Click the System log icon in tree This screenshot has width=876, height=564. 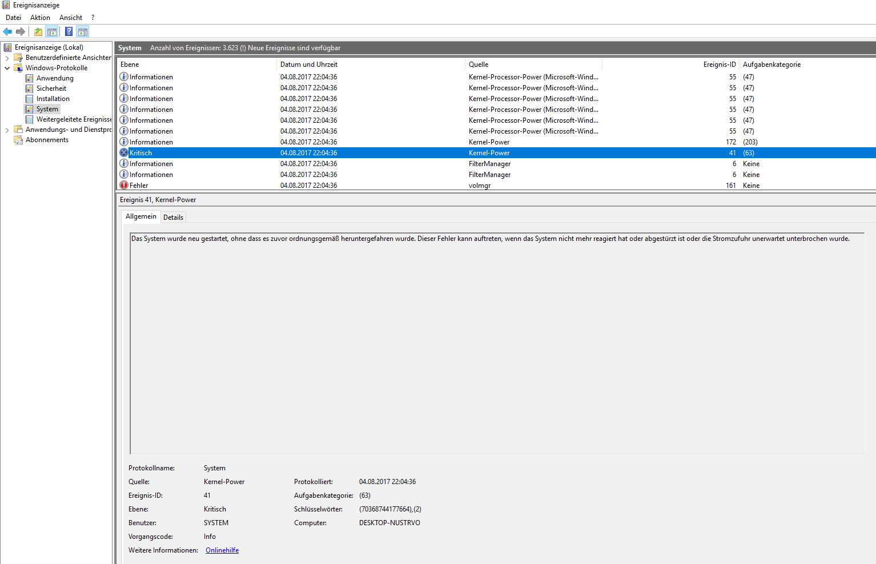coord(29,109)
